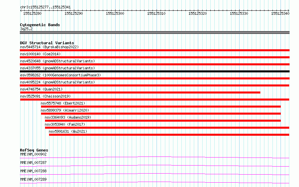Screen dimensions: 299x187
Task: Click the red bar for nsv4520648
Action: [155, 64]
